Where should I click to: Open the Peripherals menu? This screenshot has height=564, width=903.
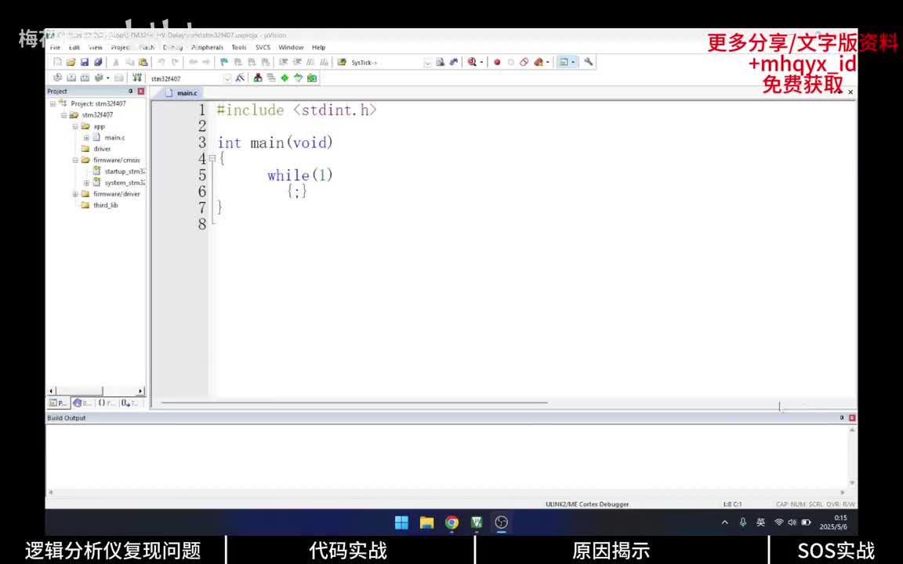(207, 47)
